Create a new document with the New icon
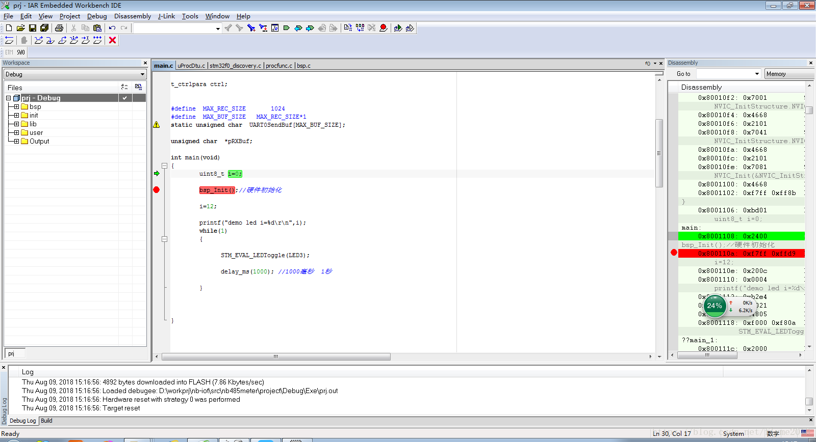 click(9, 28)
